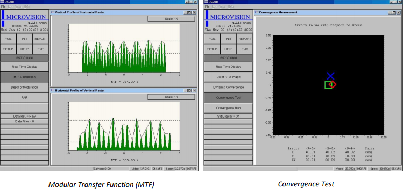This screenshot has width=403, height=195.
Task: Click the 'Wed Jan 17 15:07:34 2001' timestamp
Action: [24, 30]
